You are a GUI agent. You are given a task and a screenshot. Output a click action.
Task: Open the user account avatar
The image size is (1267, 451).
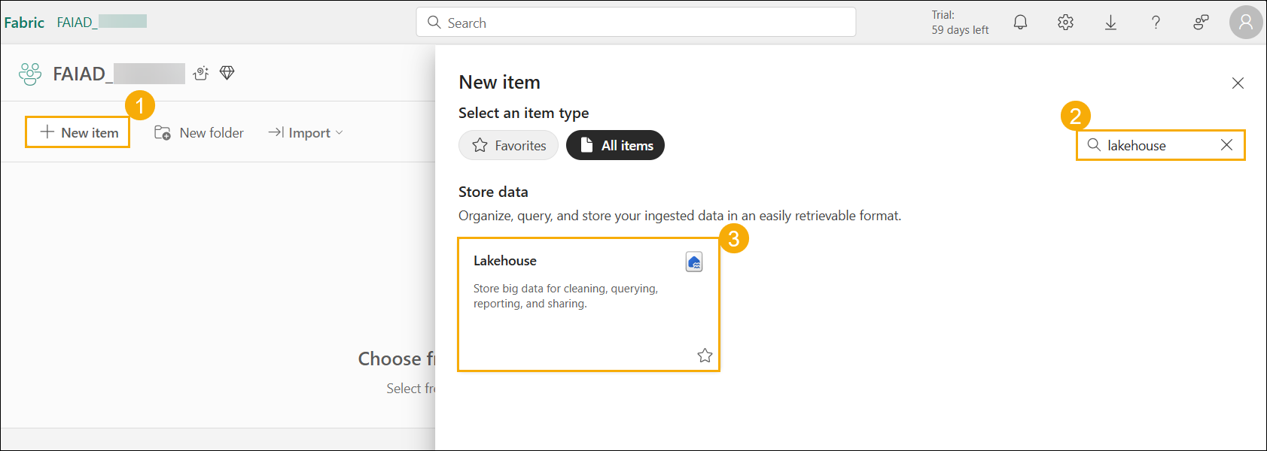(1246, 23)
